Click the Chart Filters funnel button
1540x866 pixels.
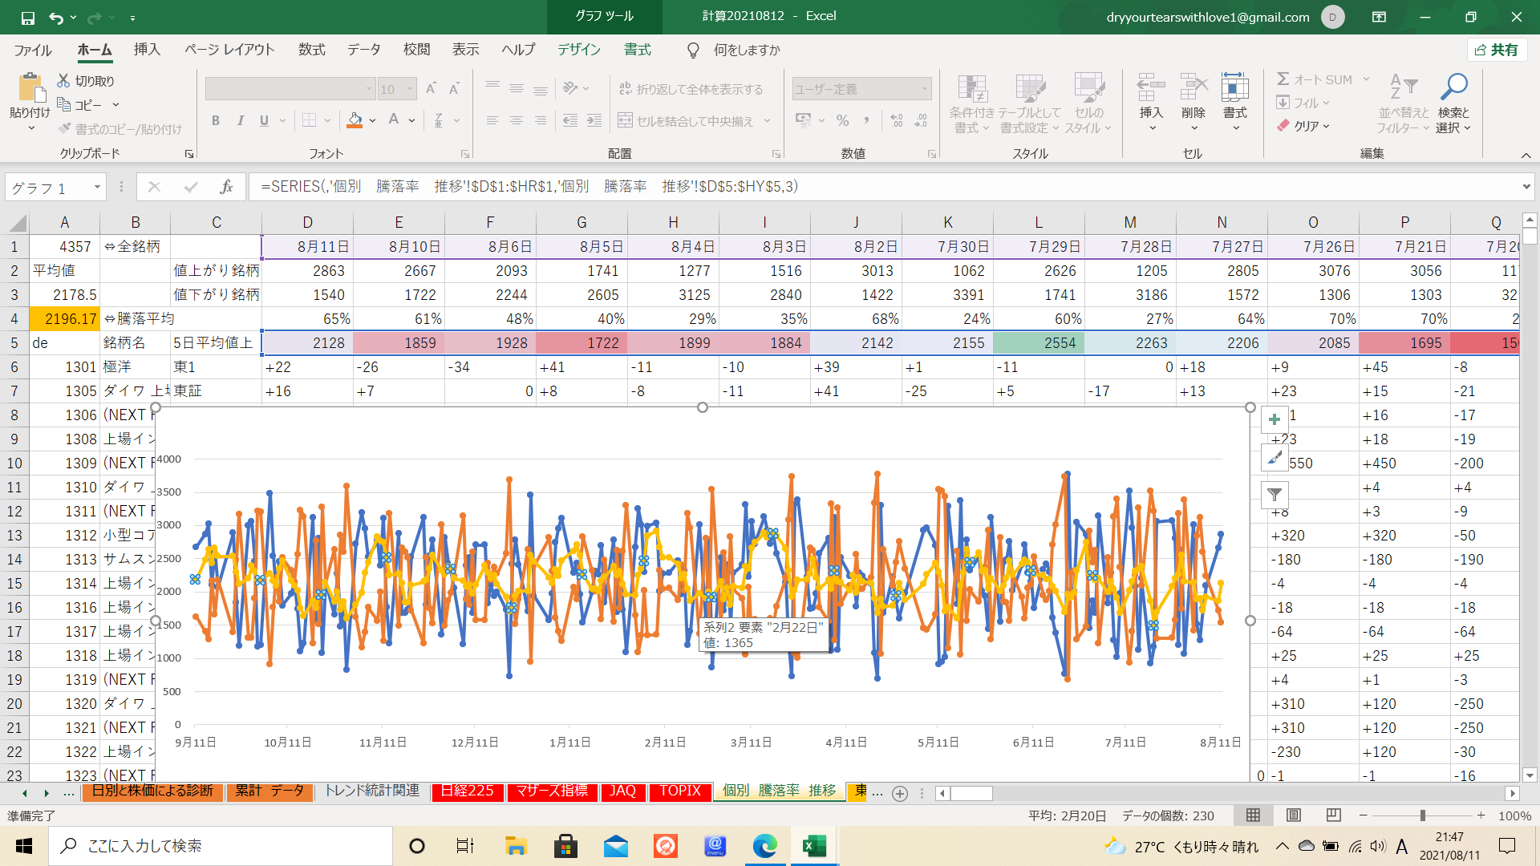click(1275, 495)
